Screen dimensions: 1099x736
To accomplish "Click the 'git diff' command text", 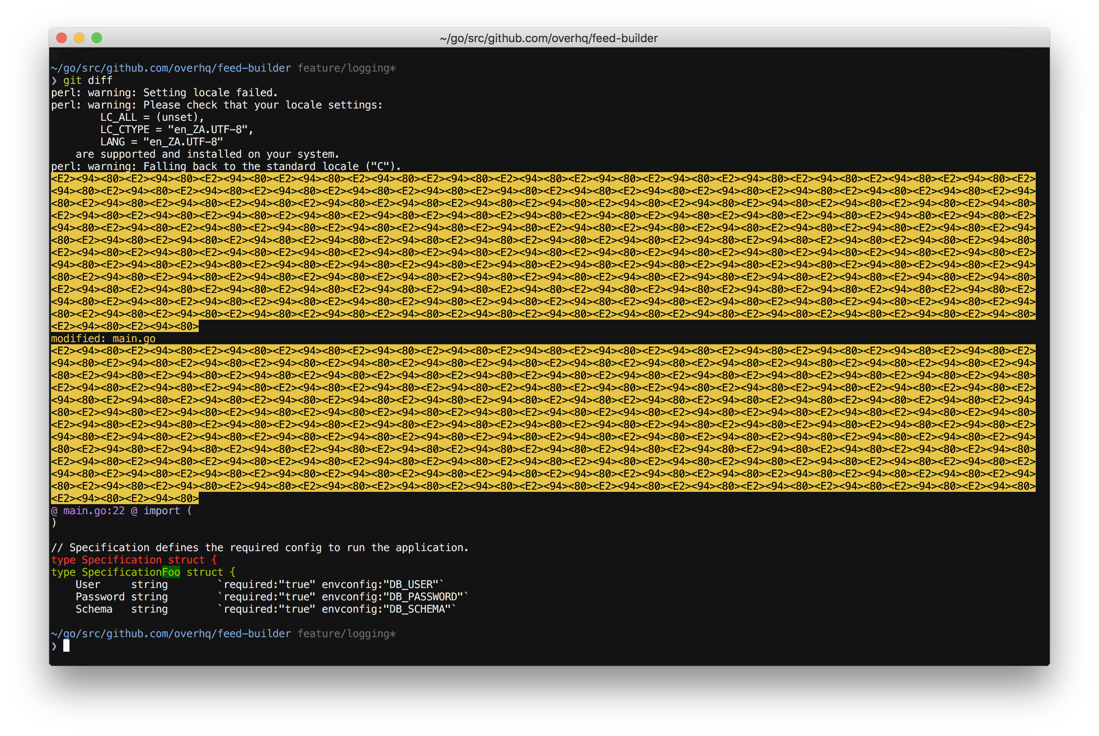I will click(x=88, y=80).
